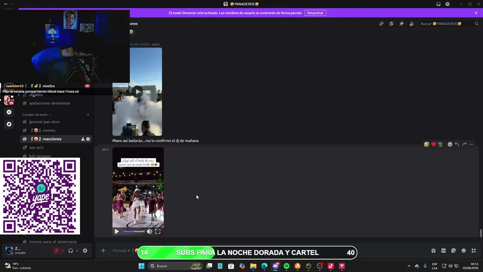Forward the message with the forward arrow
Screen dimensions: 483x272
tap(464, 144)
